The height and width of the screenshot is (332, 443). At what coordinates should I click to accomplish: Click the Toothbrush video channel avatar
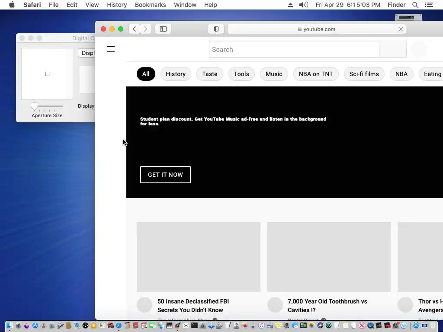click(x=275, y=305)
